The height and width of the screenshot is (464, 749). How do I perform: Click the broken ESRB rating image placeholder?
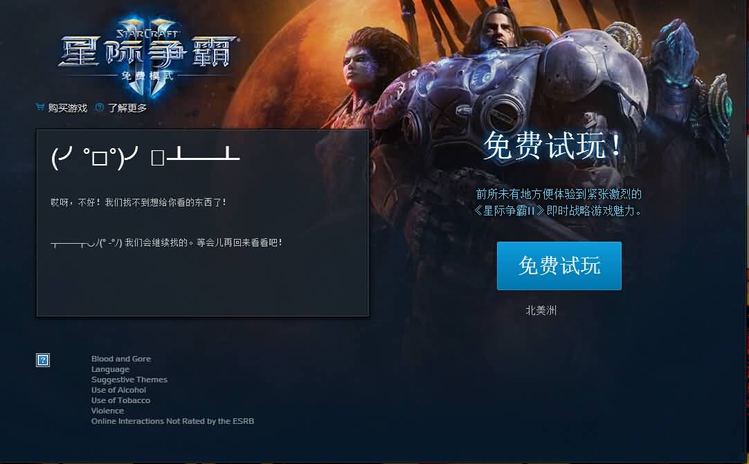click(x=43, y=360)
